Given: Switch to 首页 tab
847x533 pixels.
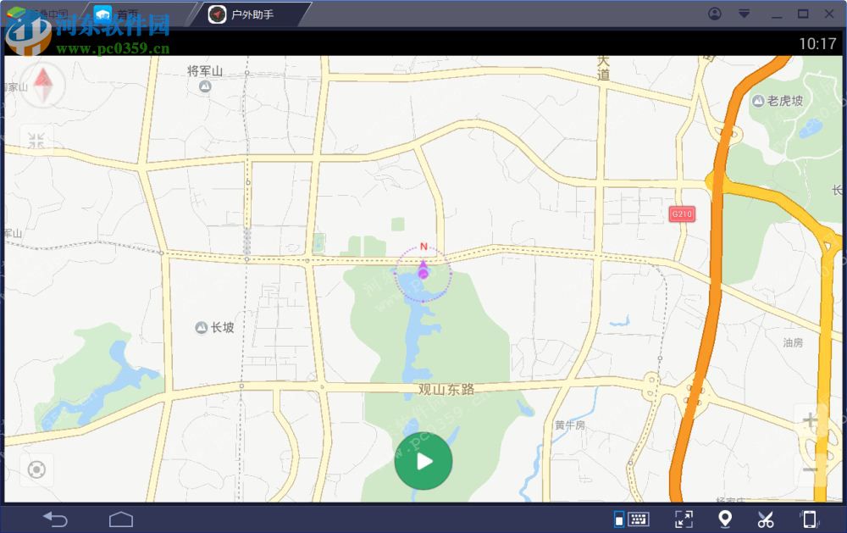Looking at the screenshot, I should click(x=128, y=14).
